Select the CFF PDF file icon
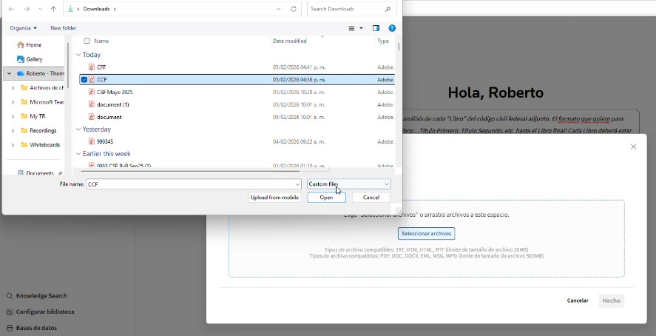The height and width of the screenshot is (336, 656). (x=92, y=67)
